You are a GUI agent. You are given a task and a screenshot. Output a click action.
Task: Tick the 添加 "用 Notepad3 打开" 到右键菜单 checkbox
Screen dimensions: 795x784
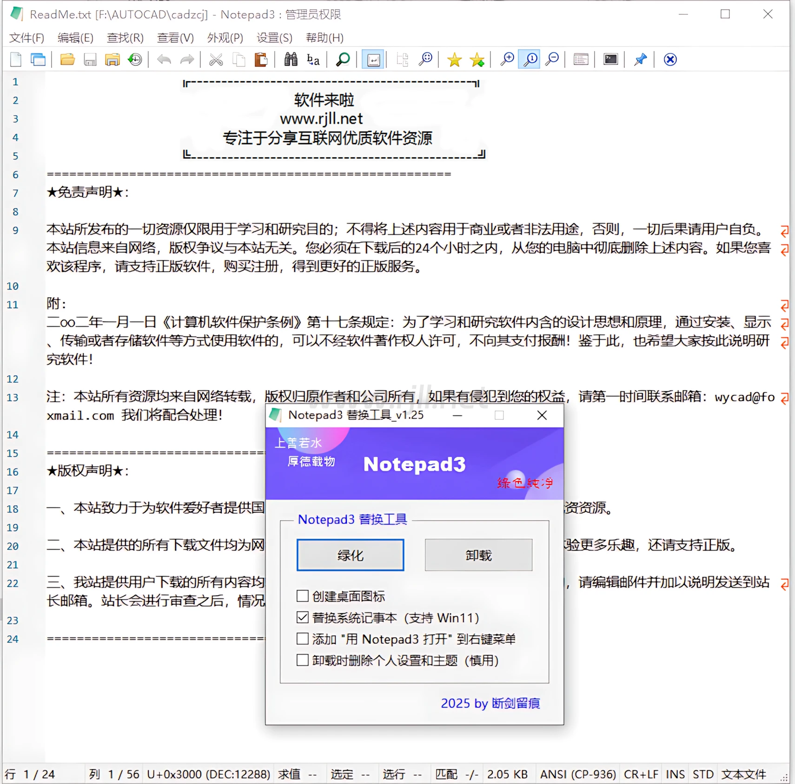coord(303,639)
